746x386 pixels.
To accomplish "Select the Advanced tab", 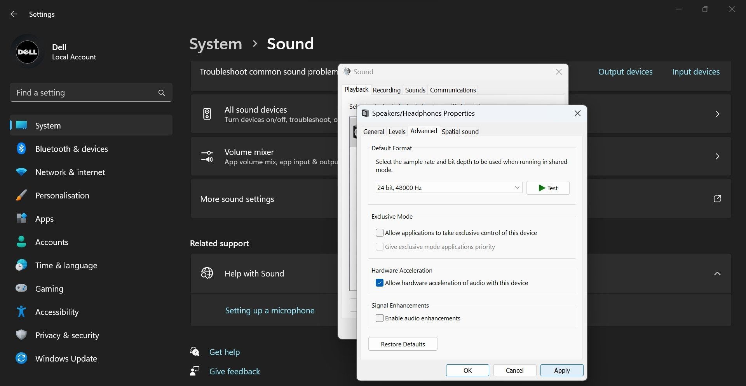I will point(424,131).
